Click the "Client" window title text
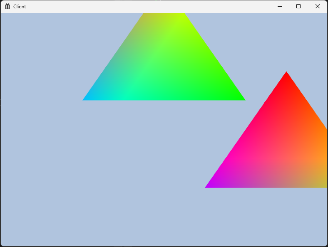 tap(20, 7)
